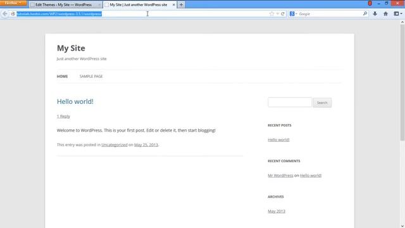Go to the browser Home page
This screenshot has height=228, width=405.
[385, 14]
